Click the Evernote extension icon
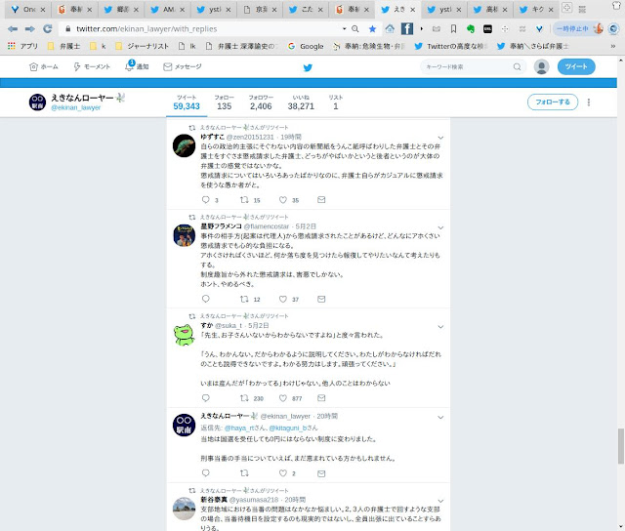625x531 pixels. 471,28
